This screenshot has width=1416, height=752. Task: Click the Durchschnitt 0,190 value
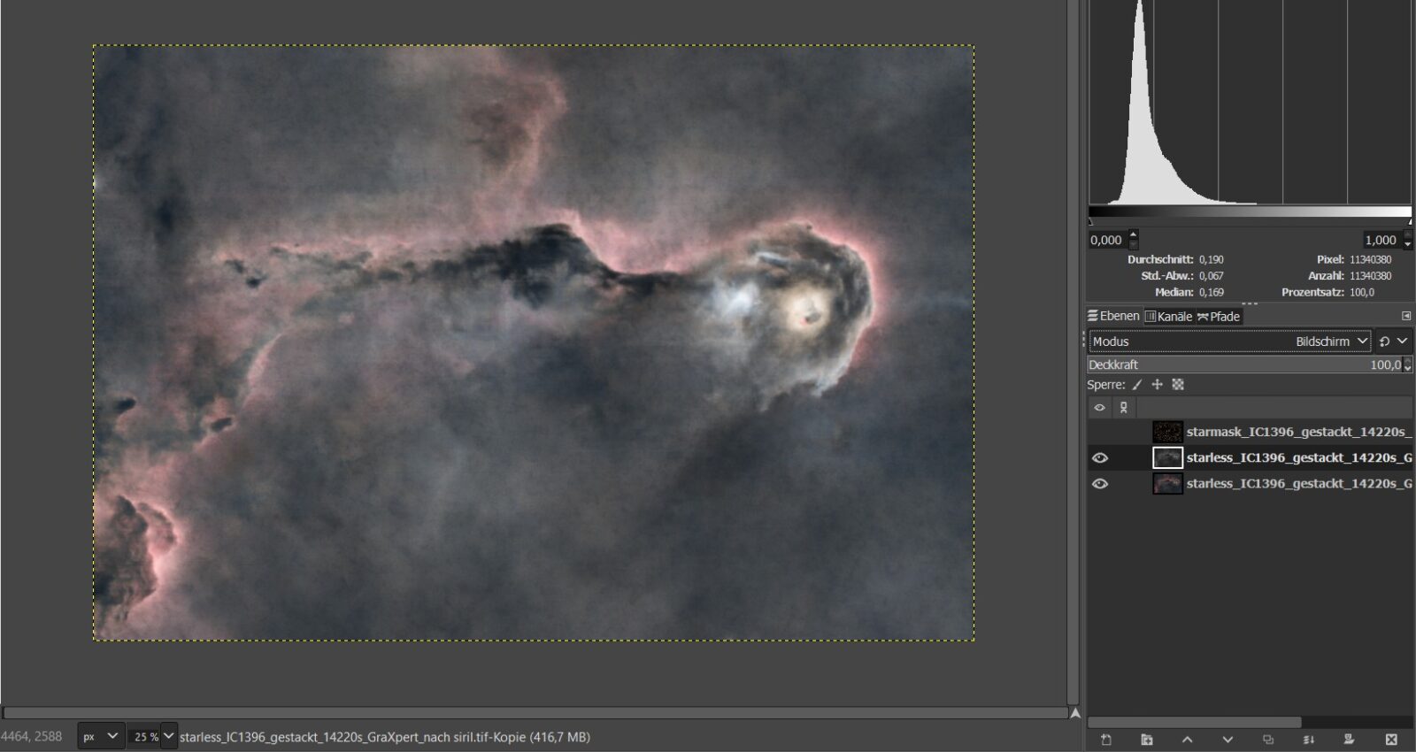coord(1212,260)
